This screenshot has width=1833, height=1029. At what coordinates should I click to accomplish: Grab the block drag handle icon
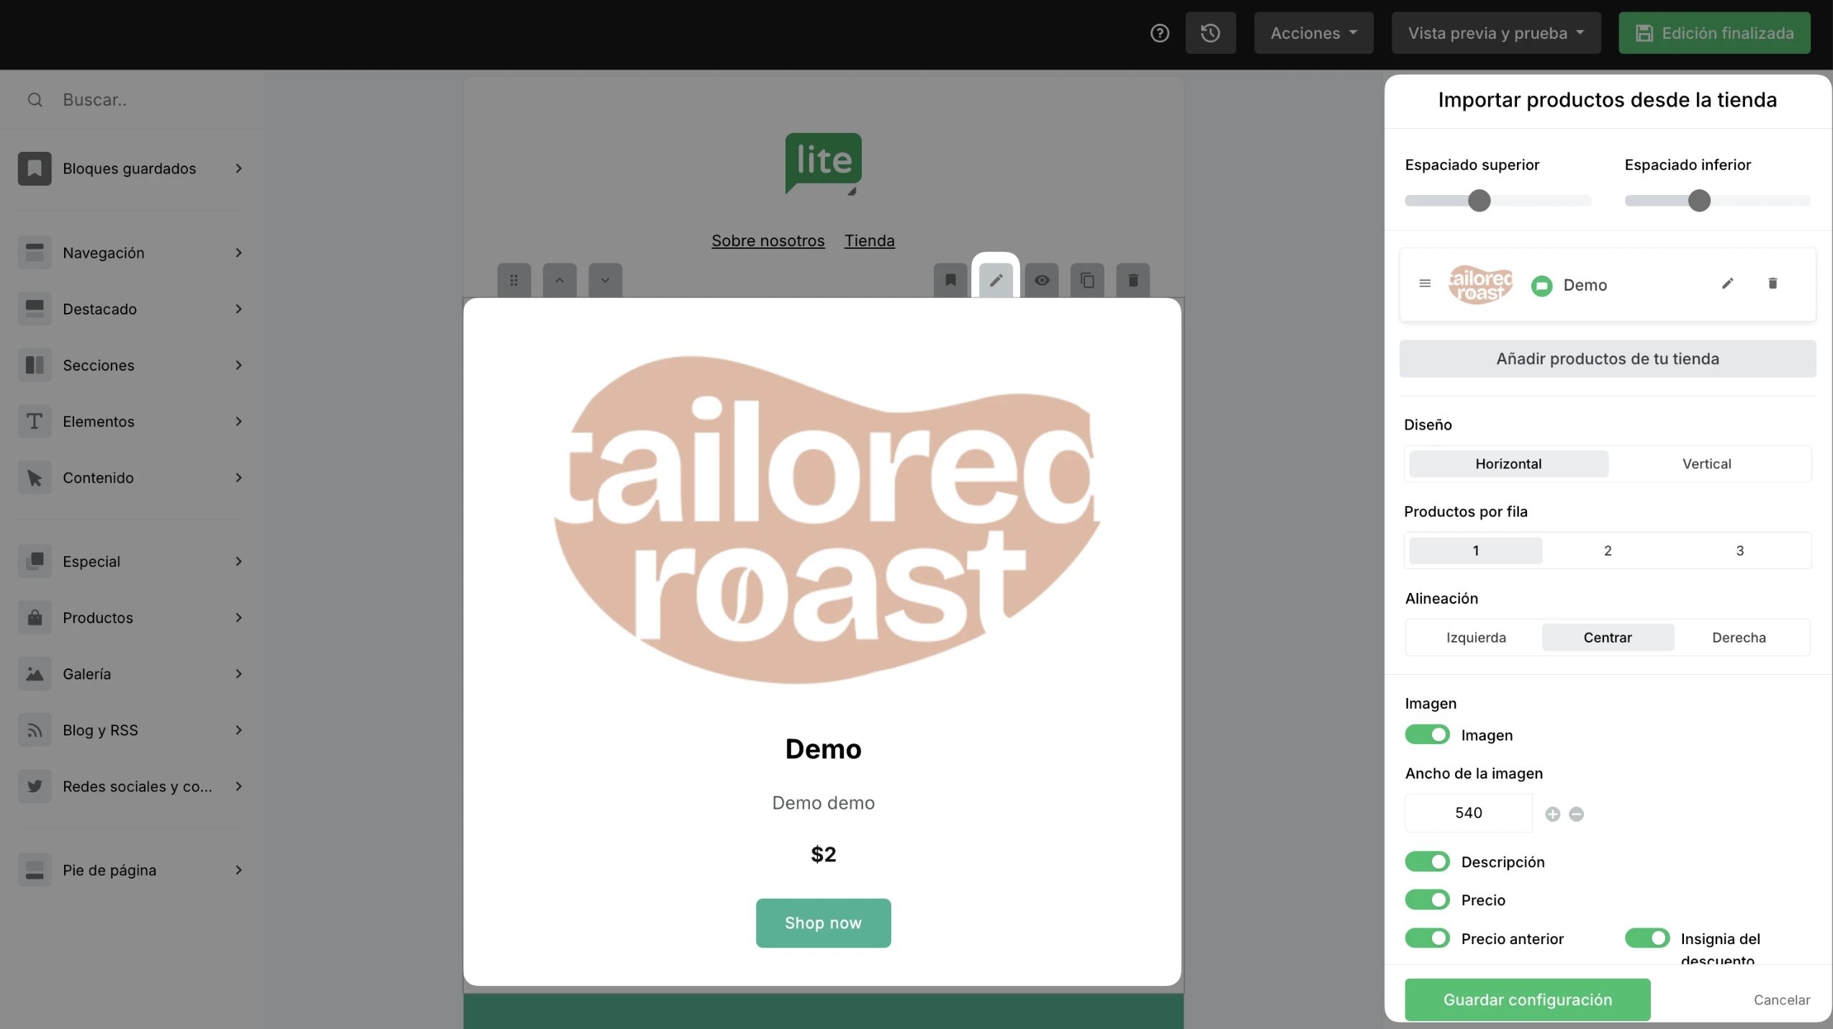(x=514, y=280)
